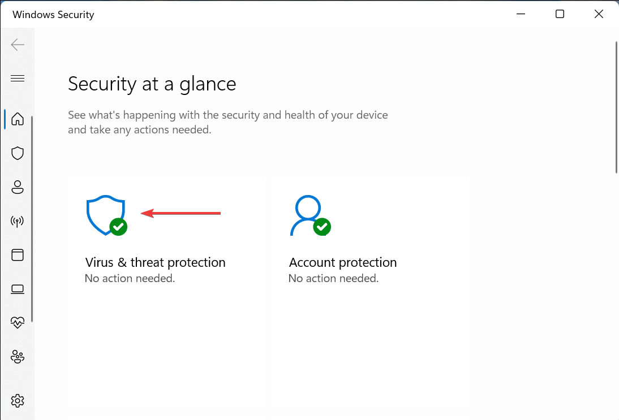
Task: Click No action needed under Account protection
Action: (333, 279)
